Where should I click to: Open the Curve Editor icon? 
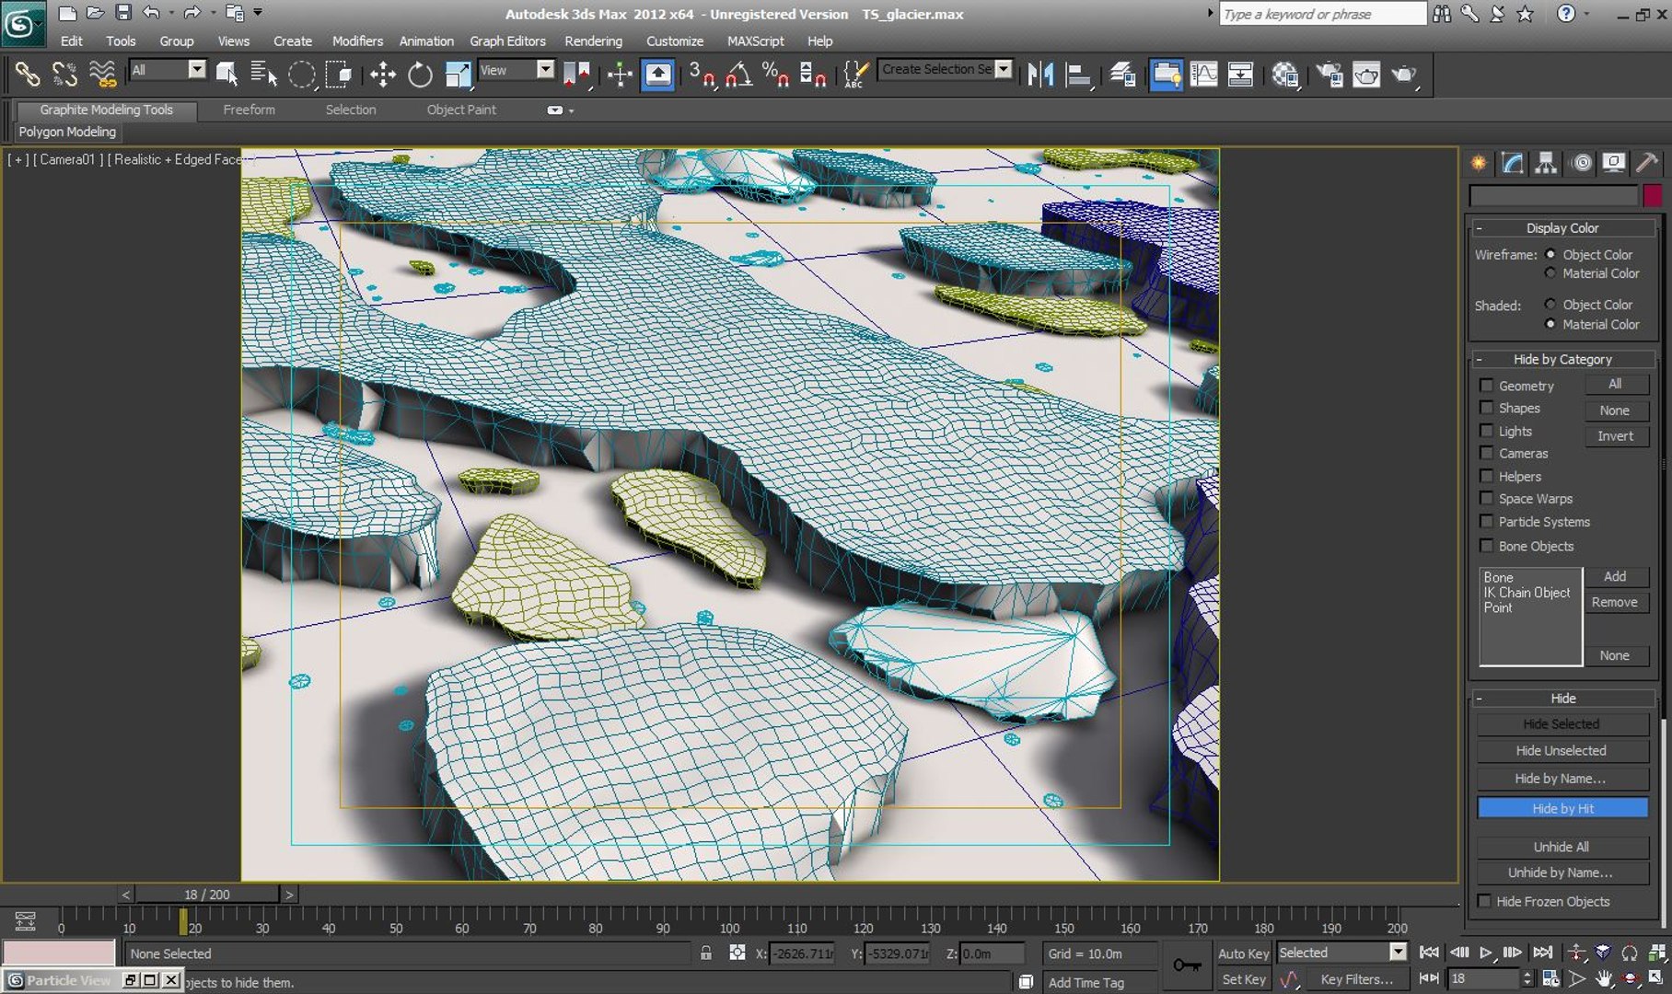[x=1203, y=75]
